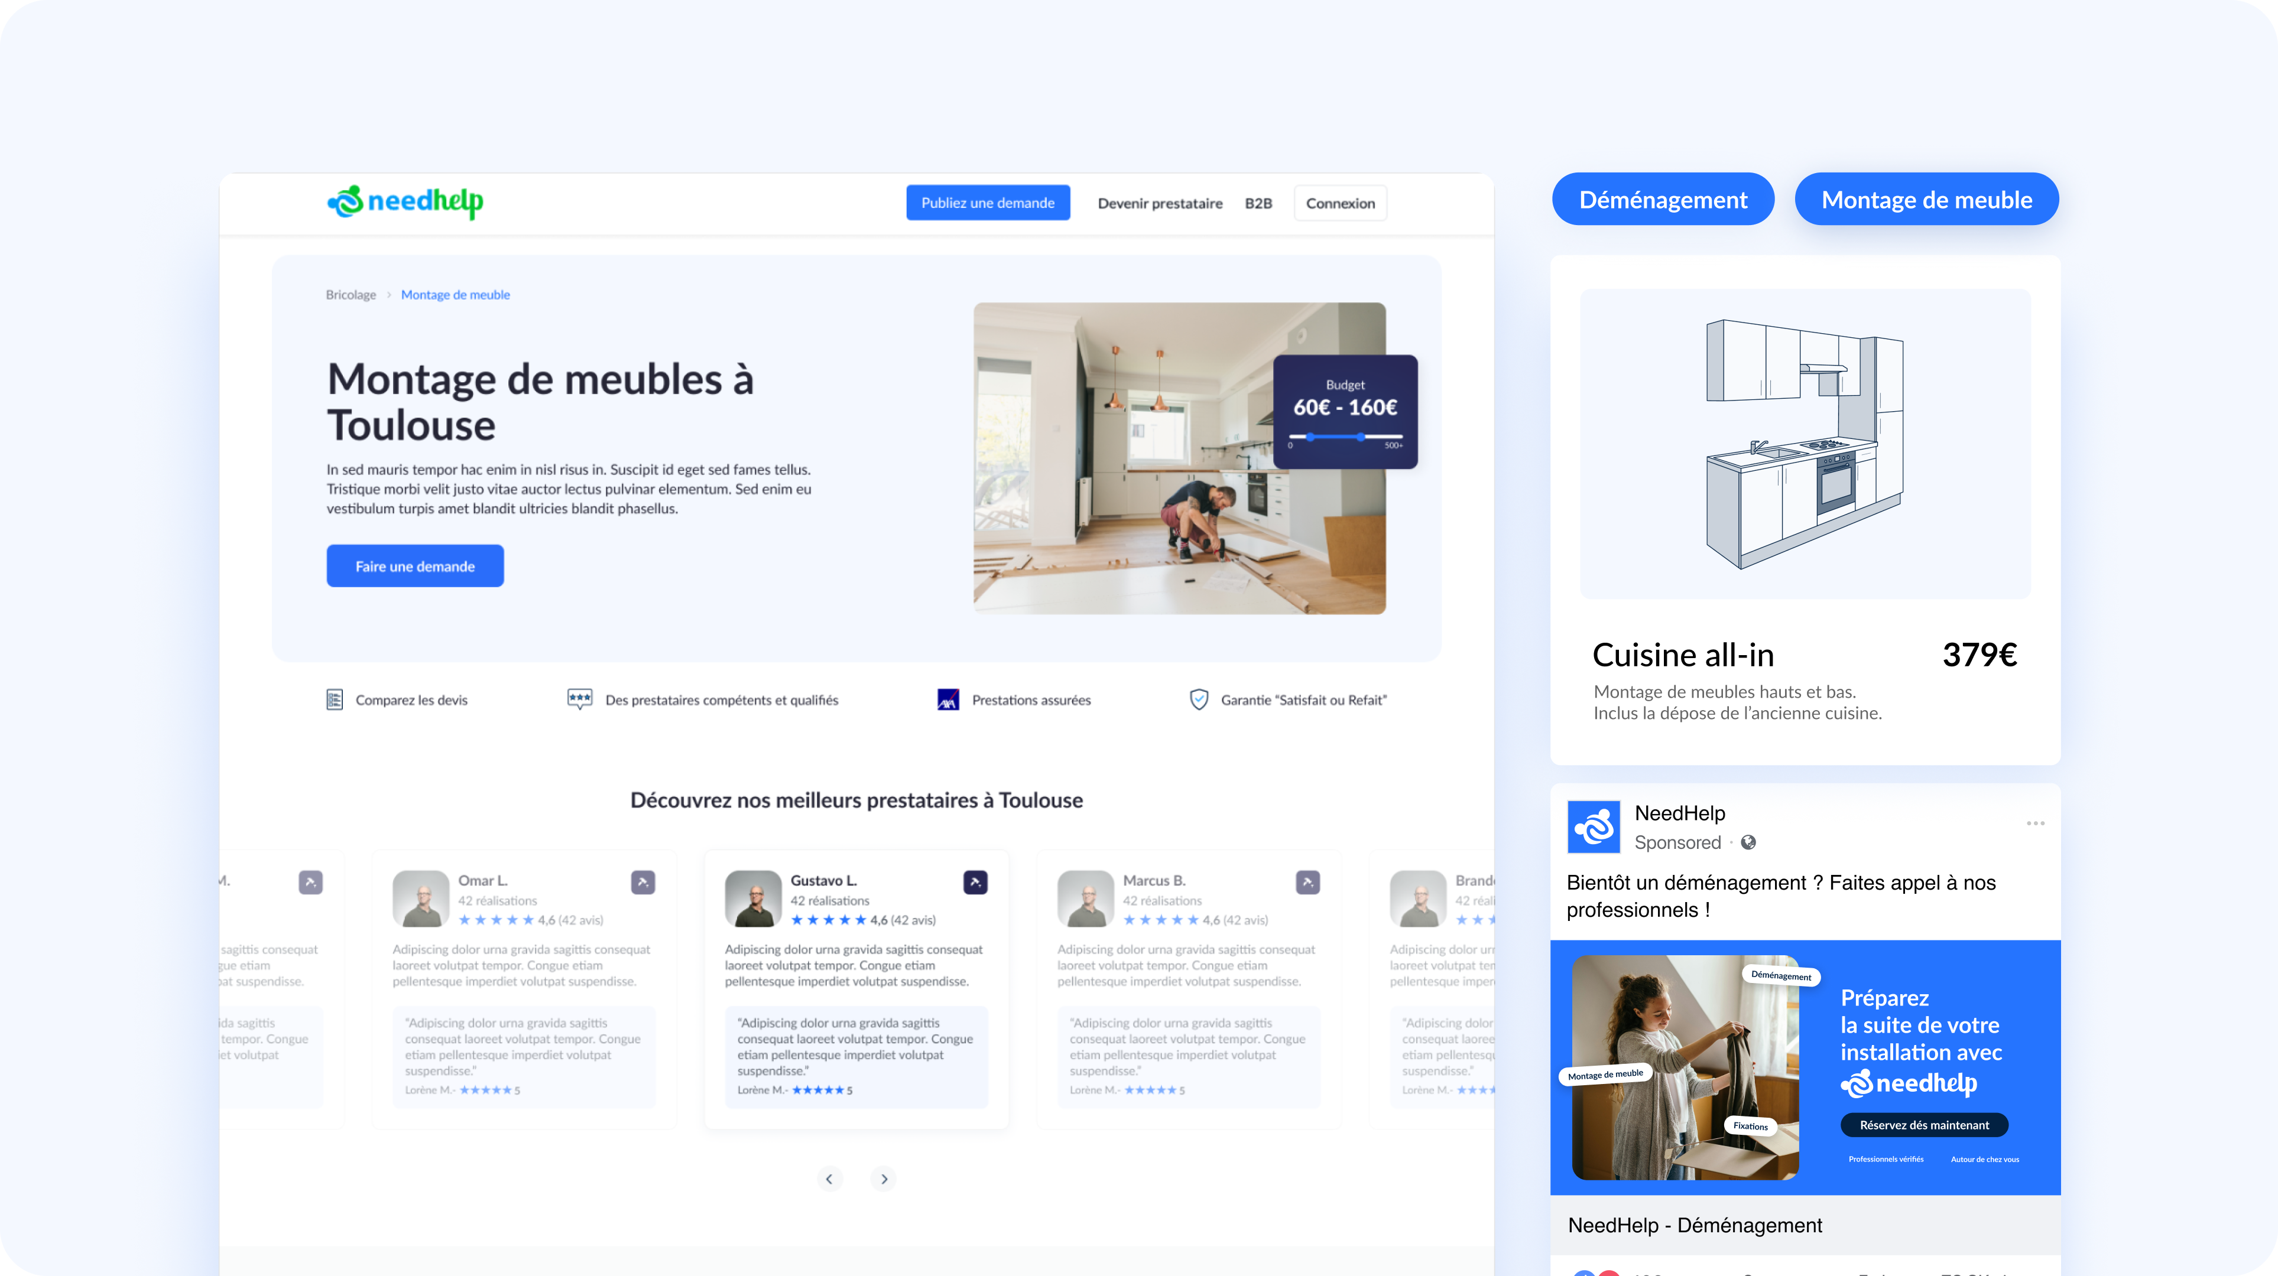
Task: Click the NeedHelp - Déménagement ad caption
Action: coord(1695,1225)
